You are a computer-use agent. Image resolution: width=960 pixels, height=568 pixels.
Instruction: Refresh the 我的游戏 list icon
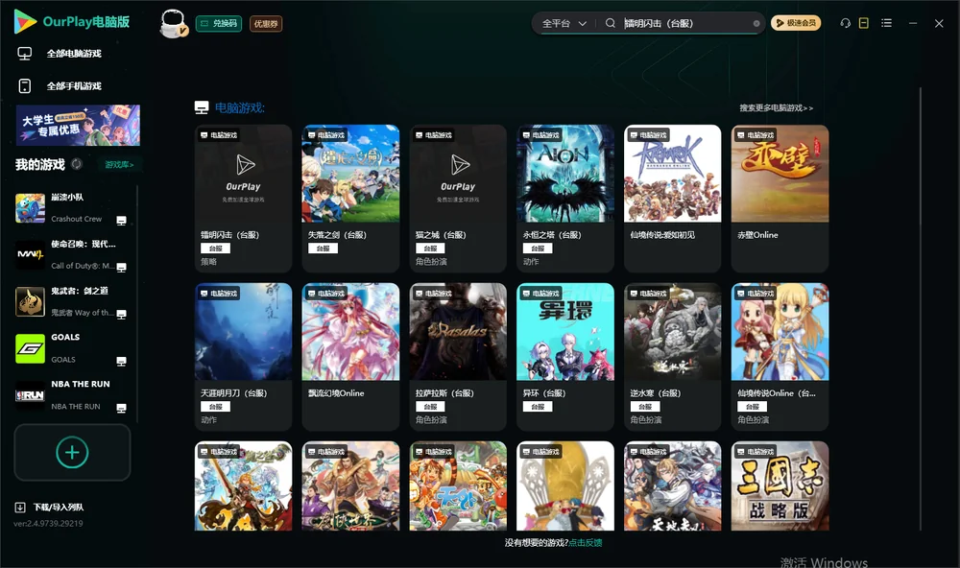77,164
